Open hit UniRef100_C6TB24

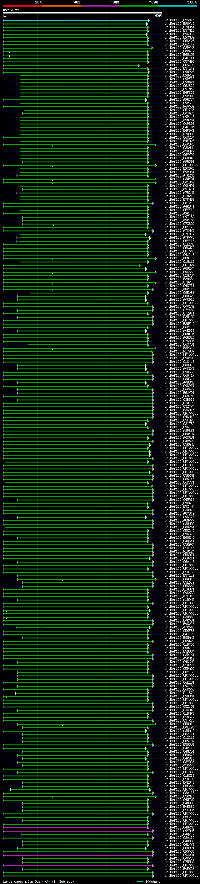(x=179, y=265)
